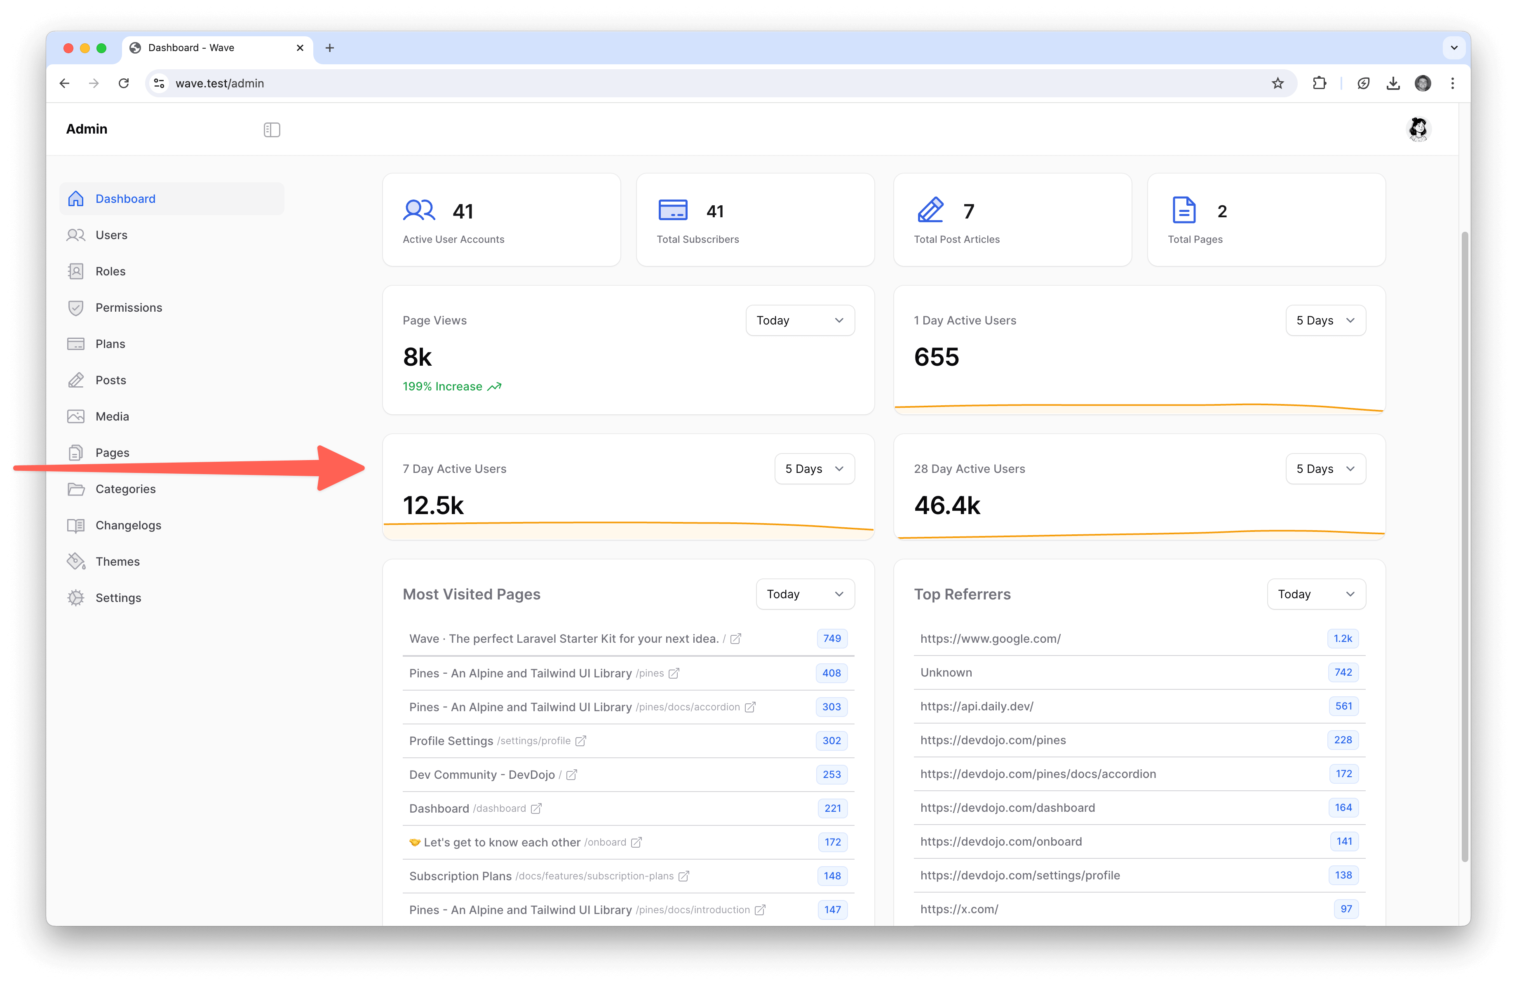The image size is (1517, 987).
Task: Select Plans in the sidebar menu
Action: (x=172, y=344)
